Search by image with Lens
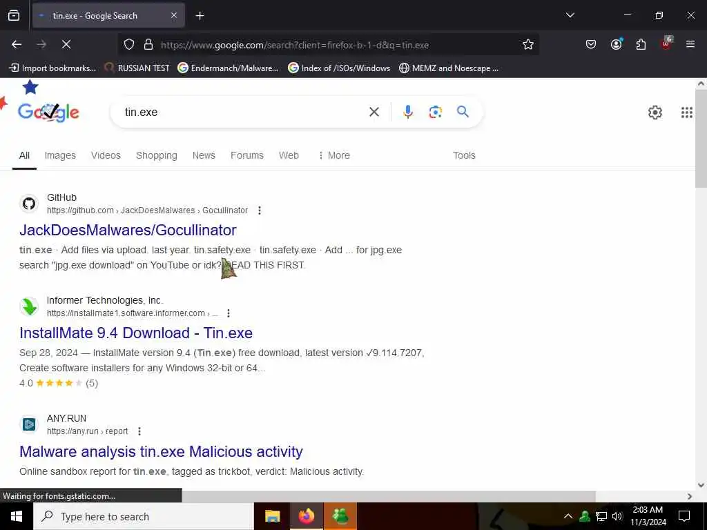 (435, 112)
